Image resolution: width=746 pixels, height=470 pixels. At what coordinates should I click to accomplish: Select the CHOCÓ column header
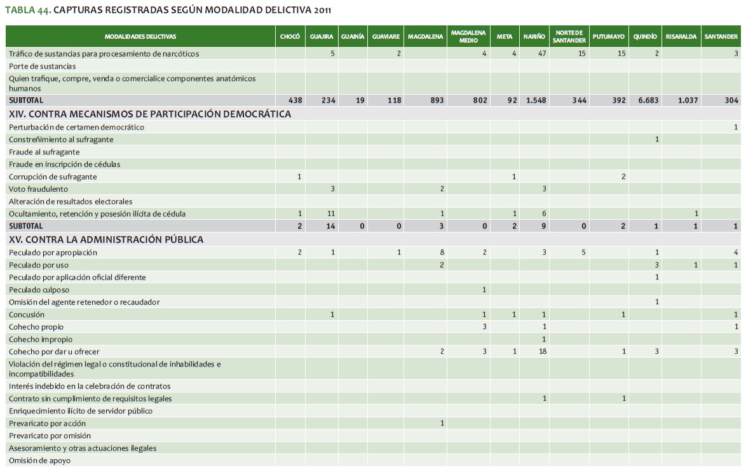click(290, 37)
